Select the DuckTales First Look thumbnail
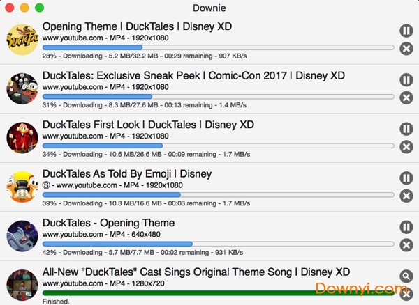This screenshot has width=419, height=305. 22,137
